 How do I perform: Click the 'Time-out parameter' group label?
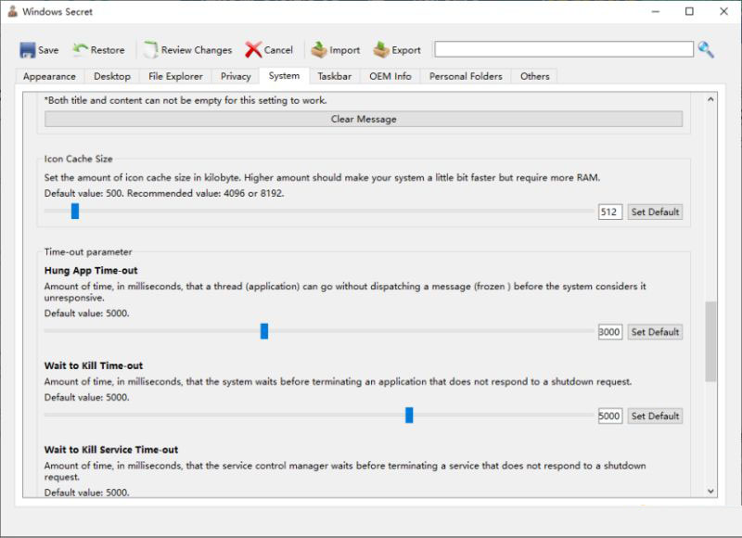pos(88,252)
